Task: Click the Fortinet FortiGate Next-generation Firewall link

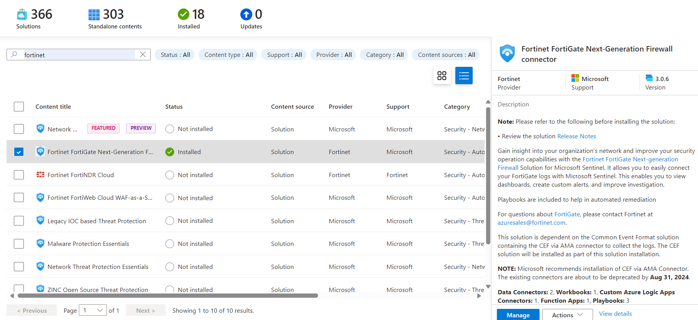Action: 588,163
